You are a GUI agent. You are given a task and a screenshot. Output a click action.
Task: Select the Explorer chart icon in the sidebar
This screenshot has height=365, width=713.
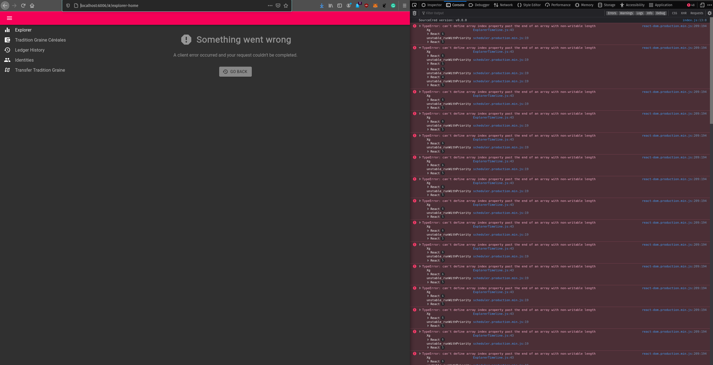pyautogui.click(x=8, y=30)
